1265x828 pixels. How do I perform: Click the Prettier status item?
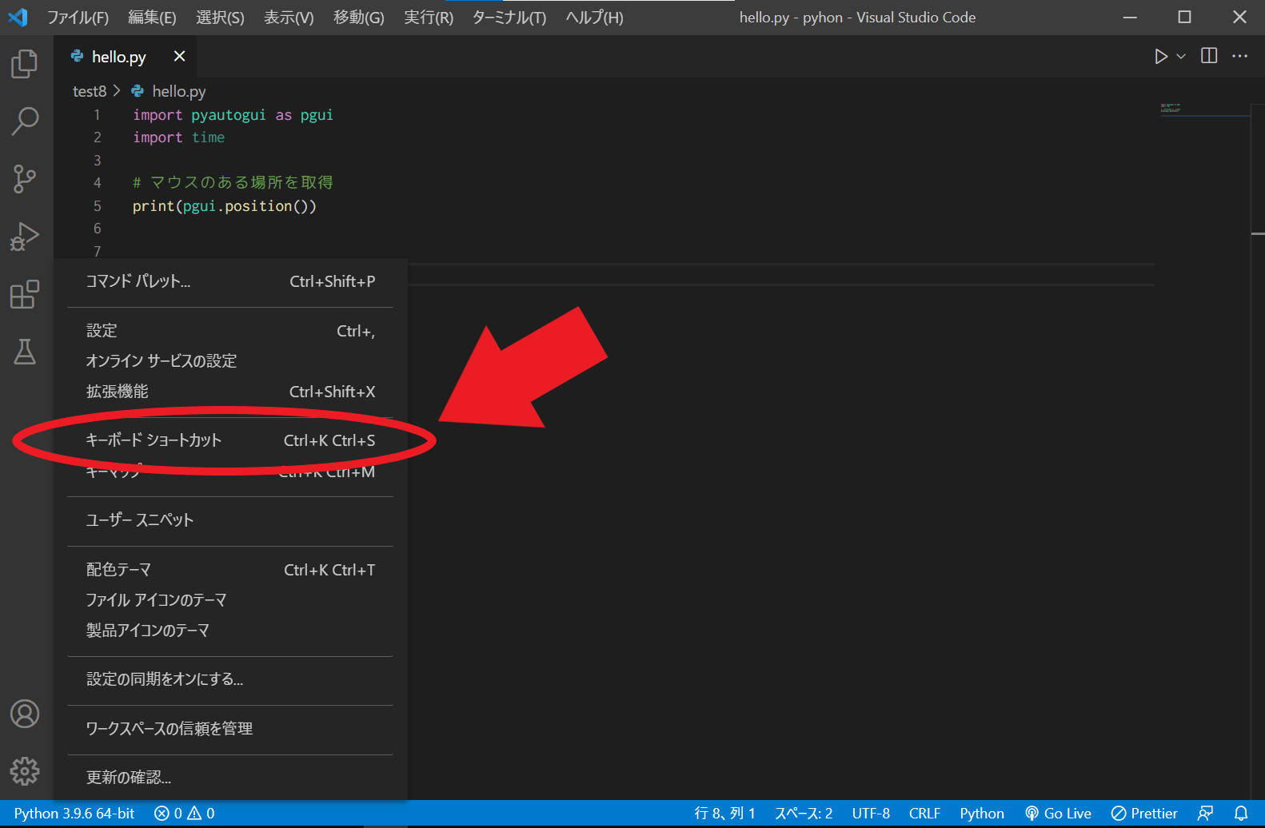[1144, 814]
